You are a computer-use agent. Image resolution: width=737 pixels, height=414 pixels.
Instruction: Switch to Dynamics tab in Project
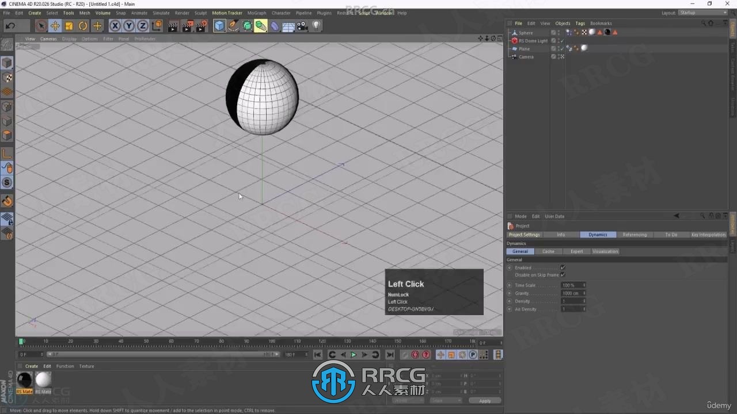[x=598, y=235]
